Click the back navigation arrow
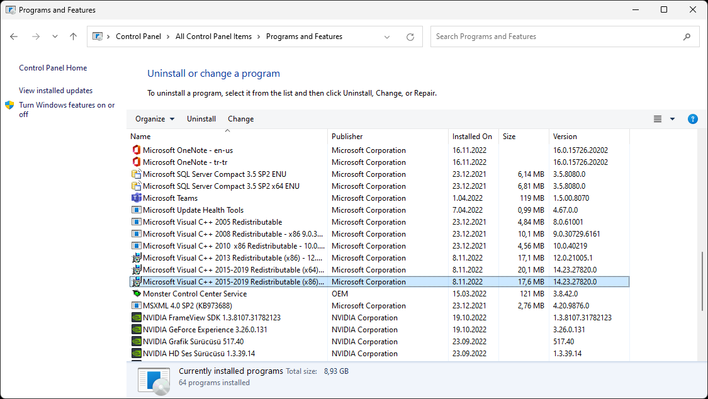 tap(14, 37)
